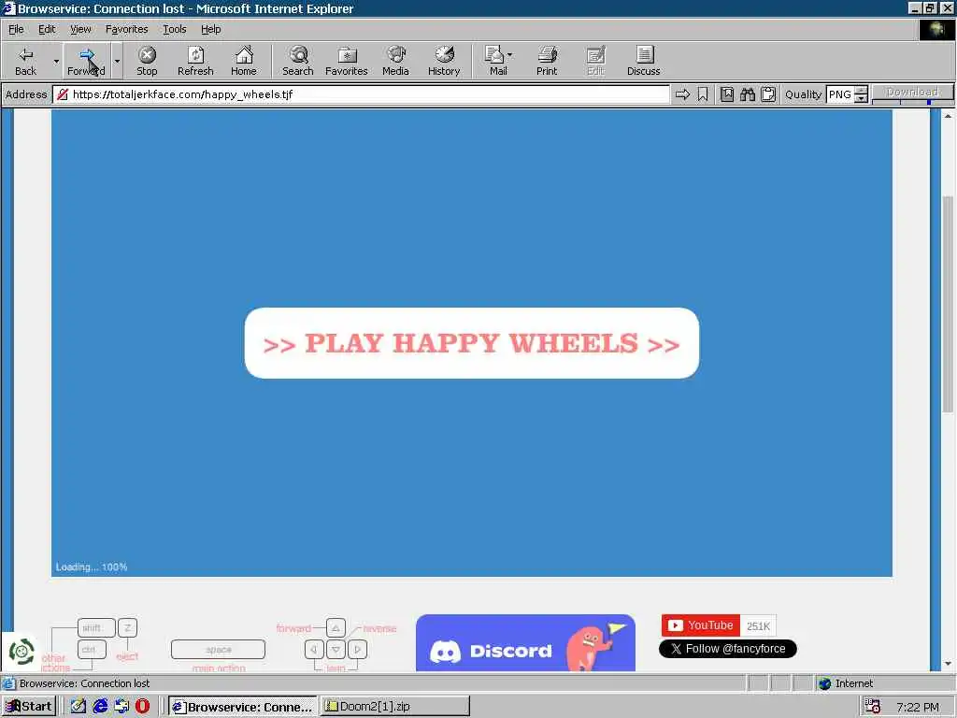This screenshot has width=957, height=718.
Task: Click the vertical scrollbar thumb
Action: 948,304
